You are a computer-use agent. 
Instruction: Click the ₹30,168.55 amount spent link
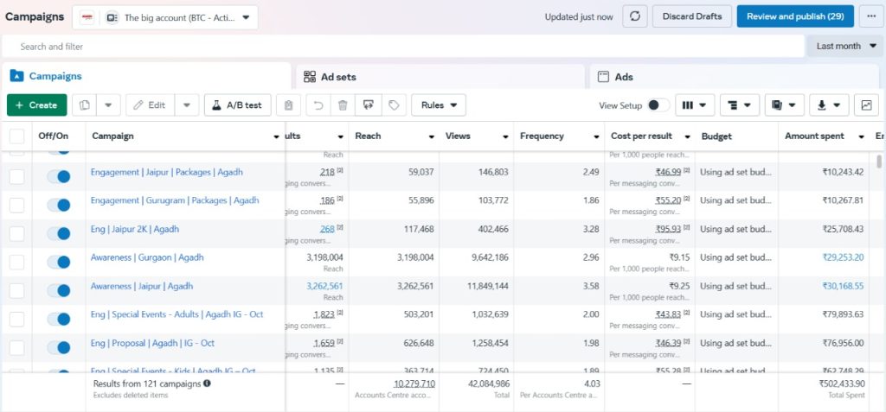(x=843, y=286)
